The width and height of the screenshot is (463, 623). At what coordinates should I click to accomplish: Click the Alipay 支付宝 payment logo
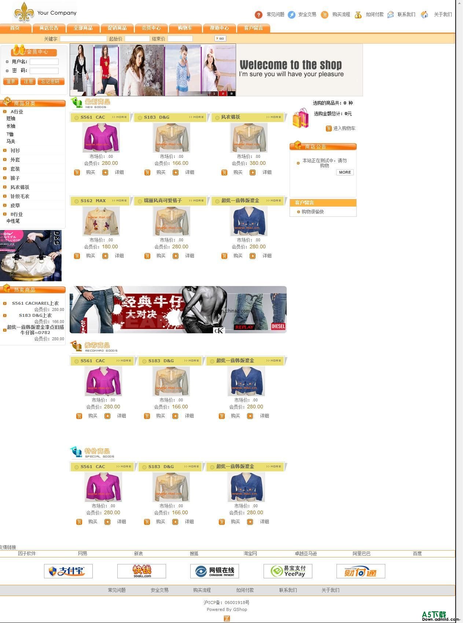tap(68, 571)
